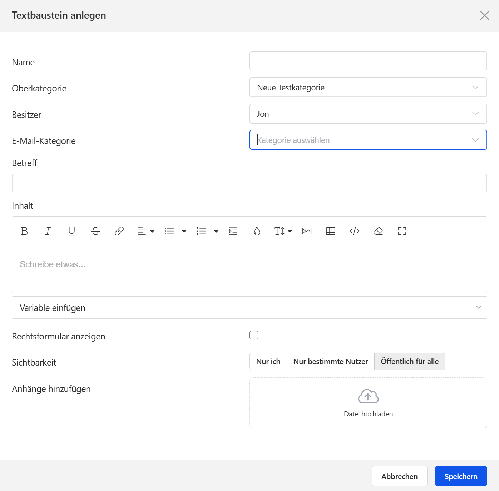Choose Öffentlich für alle visibility
Screen dimensions: 499x491
pos(410,361)
